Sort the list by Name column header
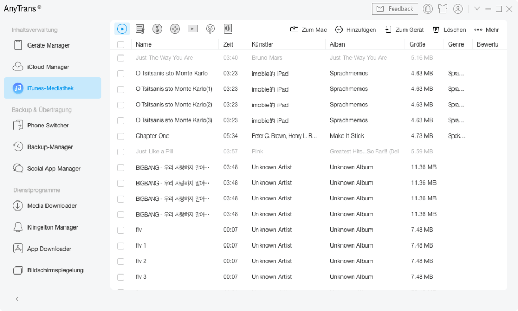Screen dimensions: 518x311 (144, 44)
